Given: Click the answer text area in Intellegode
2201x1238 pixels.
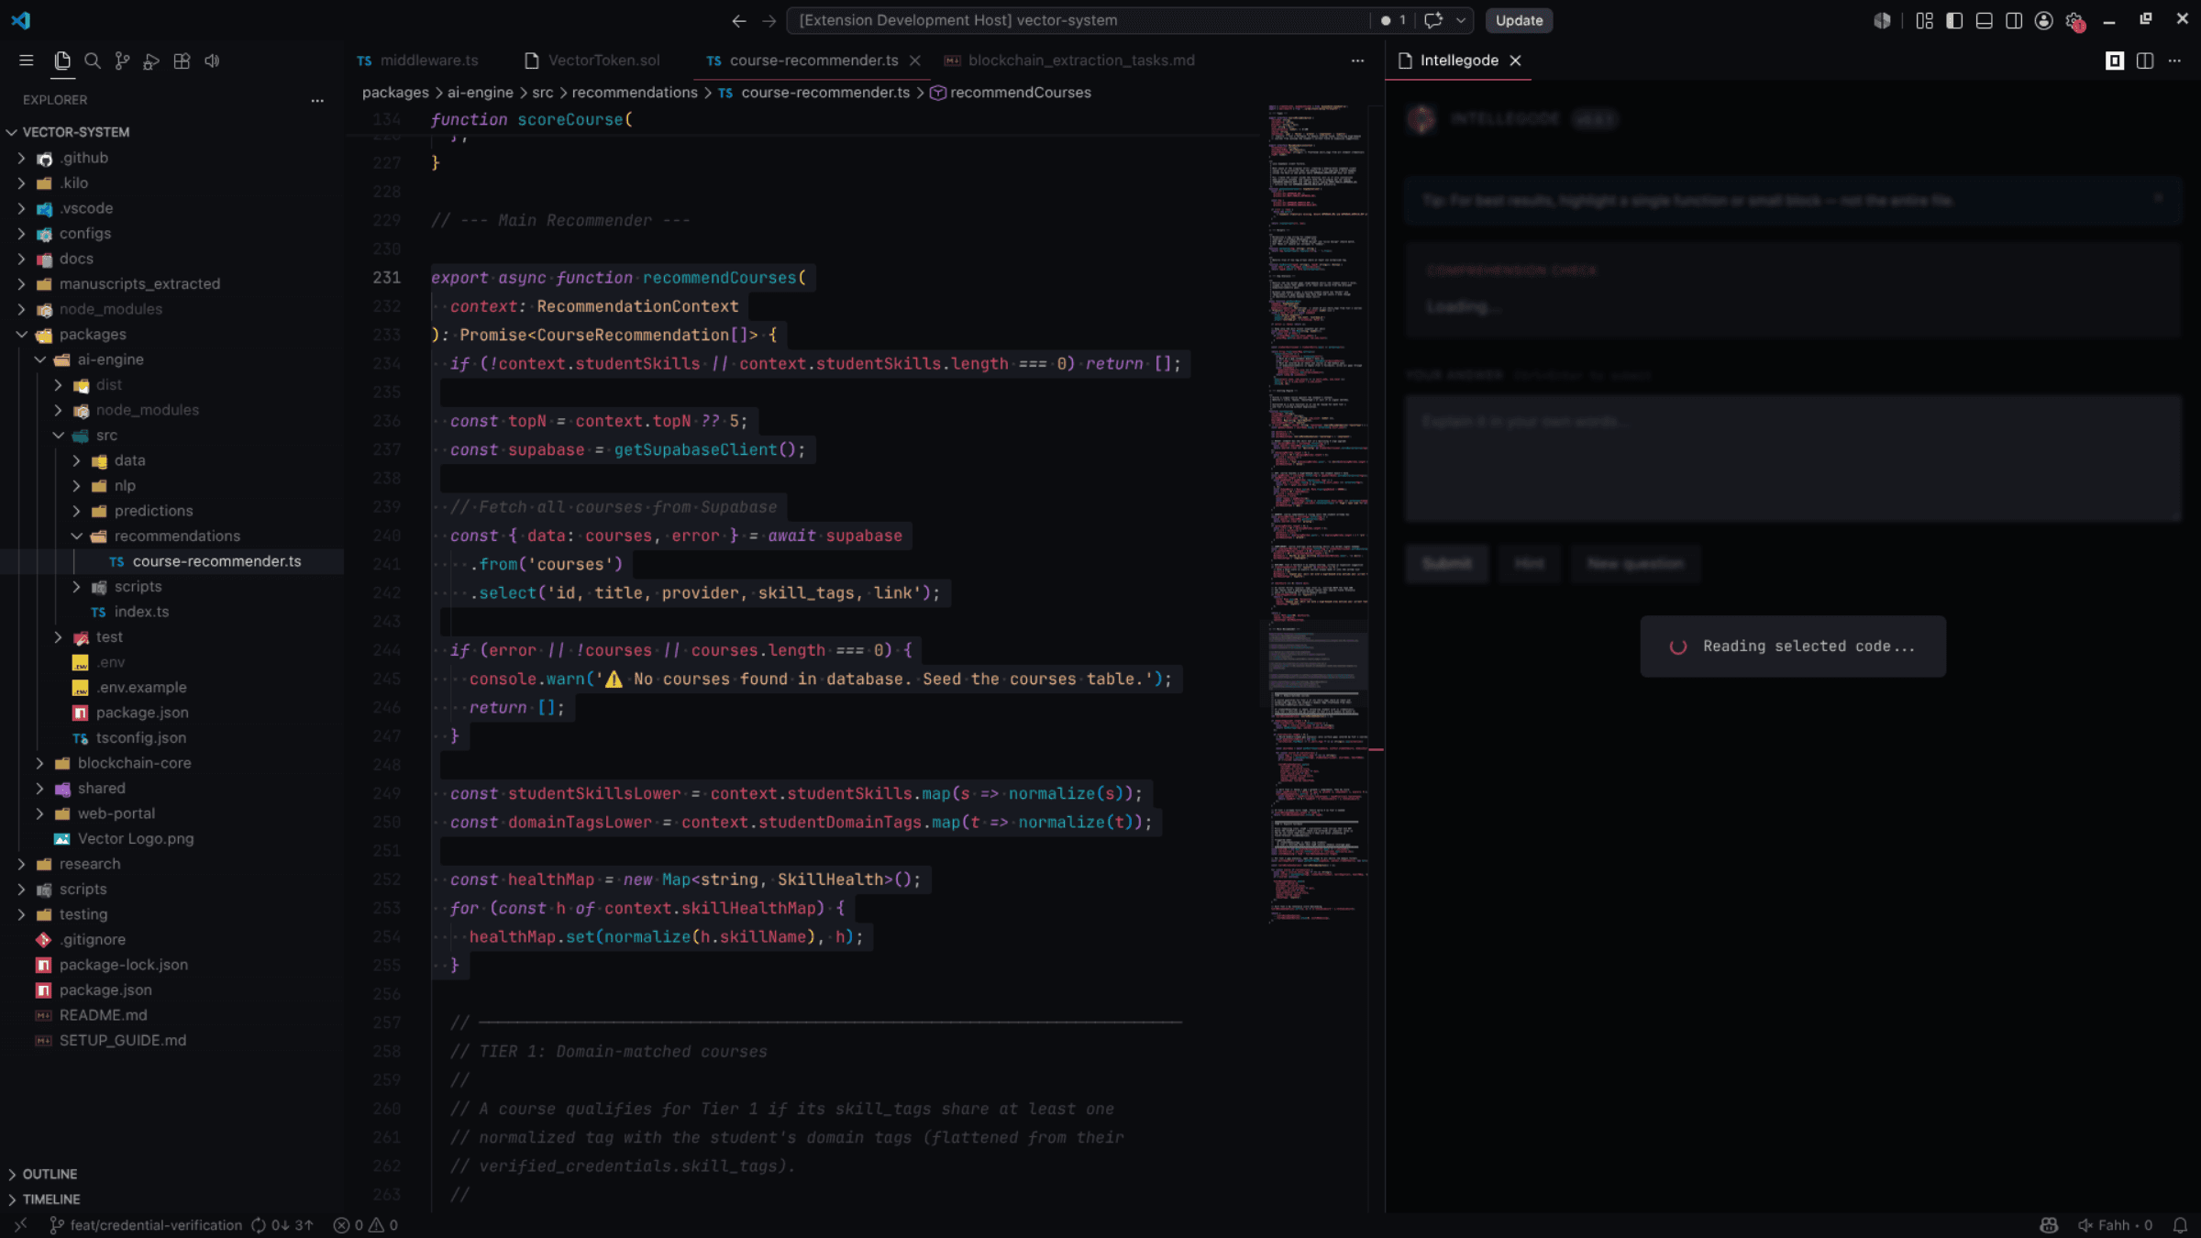Looking at the screenshot, I should (x=1792, y=459).
